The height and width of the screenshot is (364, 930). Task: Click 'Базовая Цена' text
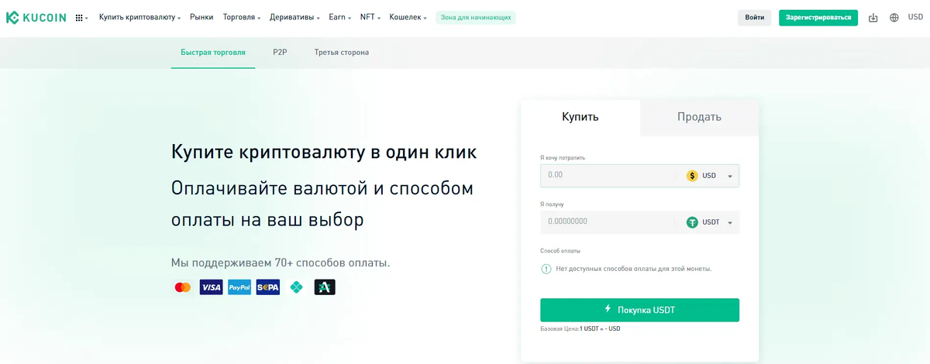coord(560,329)
